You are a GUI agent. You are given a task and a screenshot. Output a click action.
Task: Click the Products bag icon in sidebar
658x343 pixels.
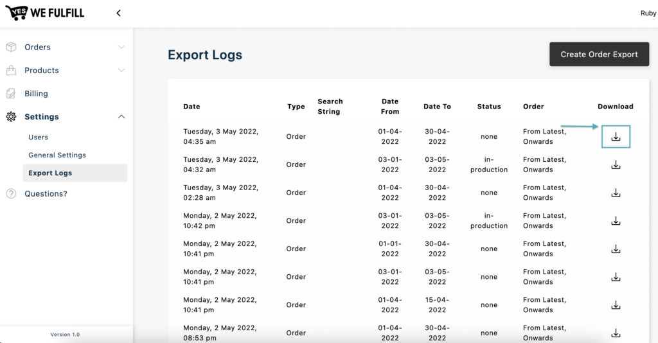[12, 70]
